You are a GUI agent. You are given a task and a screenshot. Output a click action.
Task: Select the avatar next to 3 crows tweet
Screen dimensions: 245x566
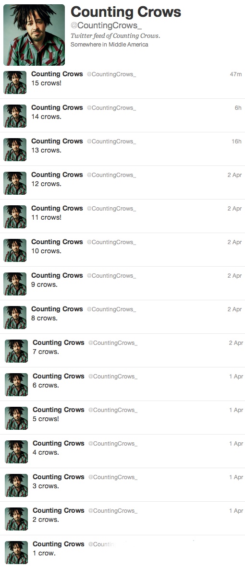click(x=16, y=485)
